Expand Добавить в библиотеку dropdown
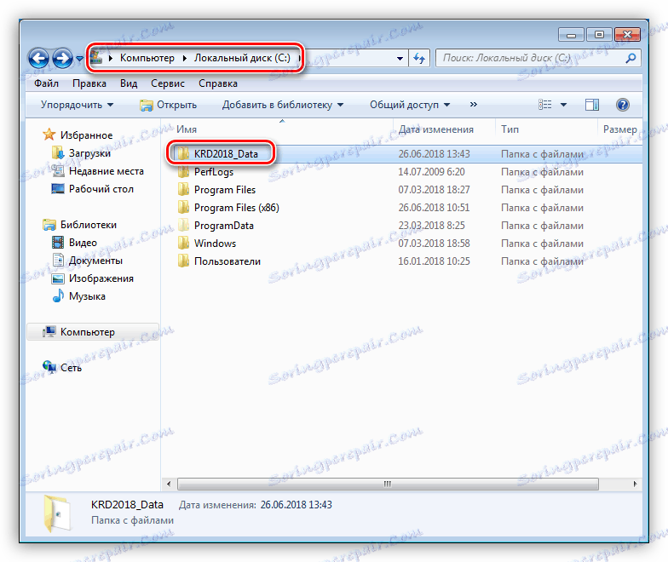Viewport: 668px width, 562px height. click(283, 105)
